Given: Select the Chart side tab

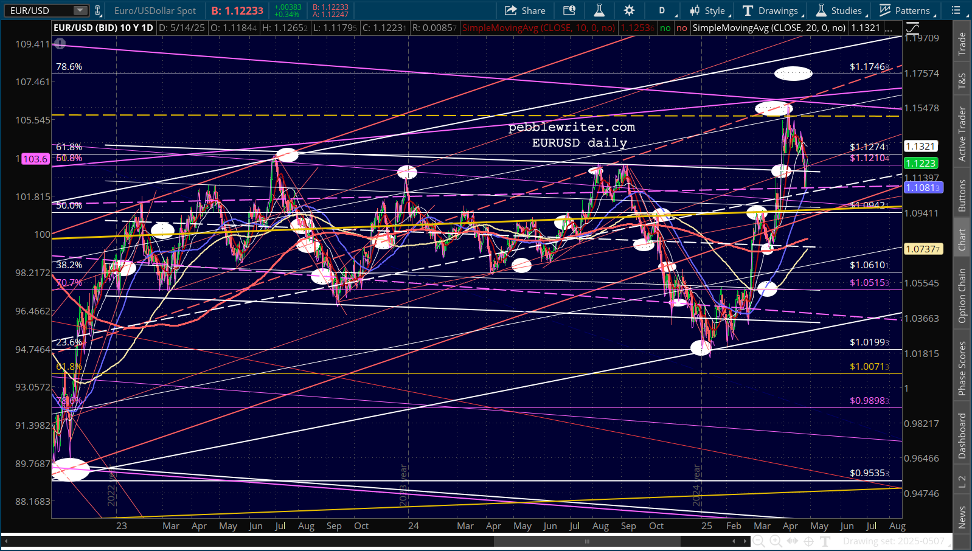Looking at the screenshot, I should point(962,240).
